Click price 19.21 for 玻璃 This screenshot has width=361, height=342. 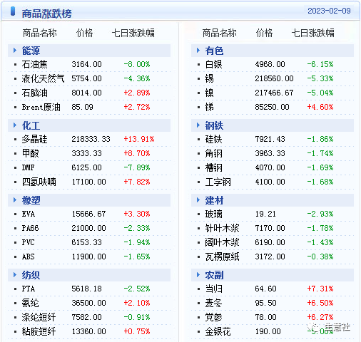[265, 214]
